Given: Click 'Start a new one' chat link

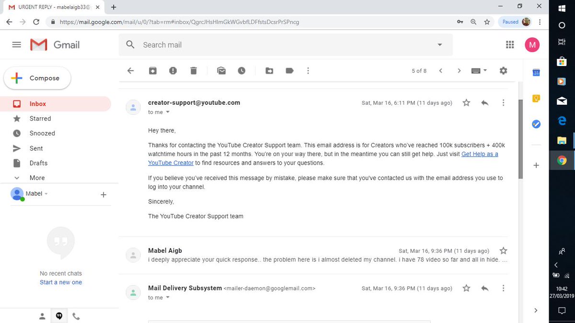Looking at the screenshot, I should click(61, 282).
